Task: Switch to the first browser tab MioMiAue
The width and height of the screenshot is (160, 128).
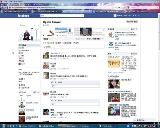Action: [x=15, y=11]
